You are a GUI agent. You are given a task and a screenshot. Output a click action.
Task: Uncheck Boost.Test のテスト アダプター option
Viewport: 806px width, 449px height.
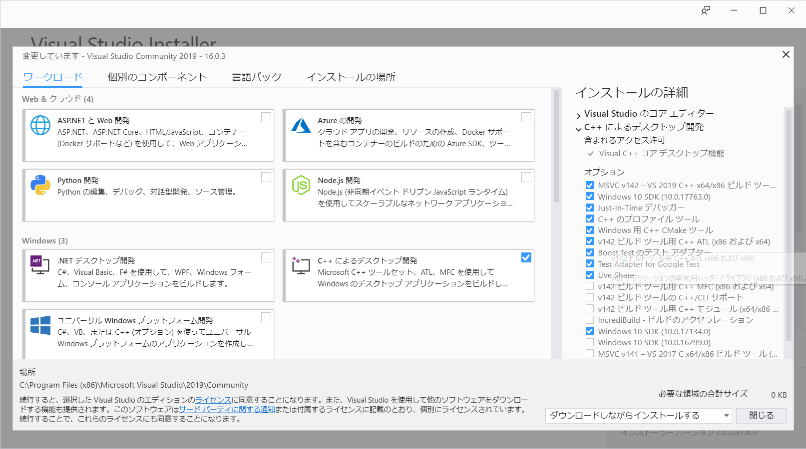tap(590, 253)
